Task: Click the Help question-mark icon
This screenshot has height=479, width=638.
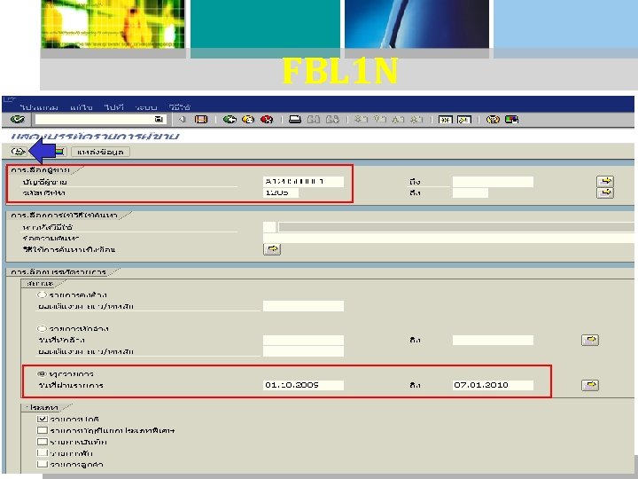Action: (493, 120)
